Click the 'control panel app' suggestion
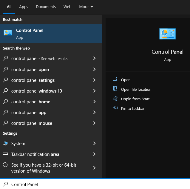190x189 pixels. point(51,112)
